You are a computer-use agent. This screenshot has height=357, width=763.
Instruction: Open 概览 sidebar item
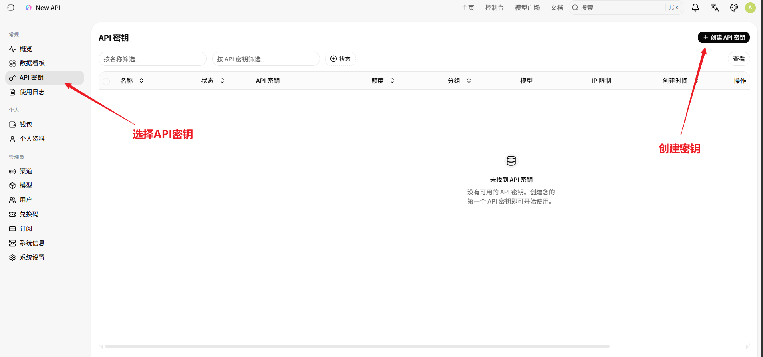click(45, 49)
